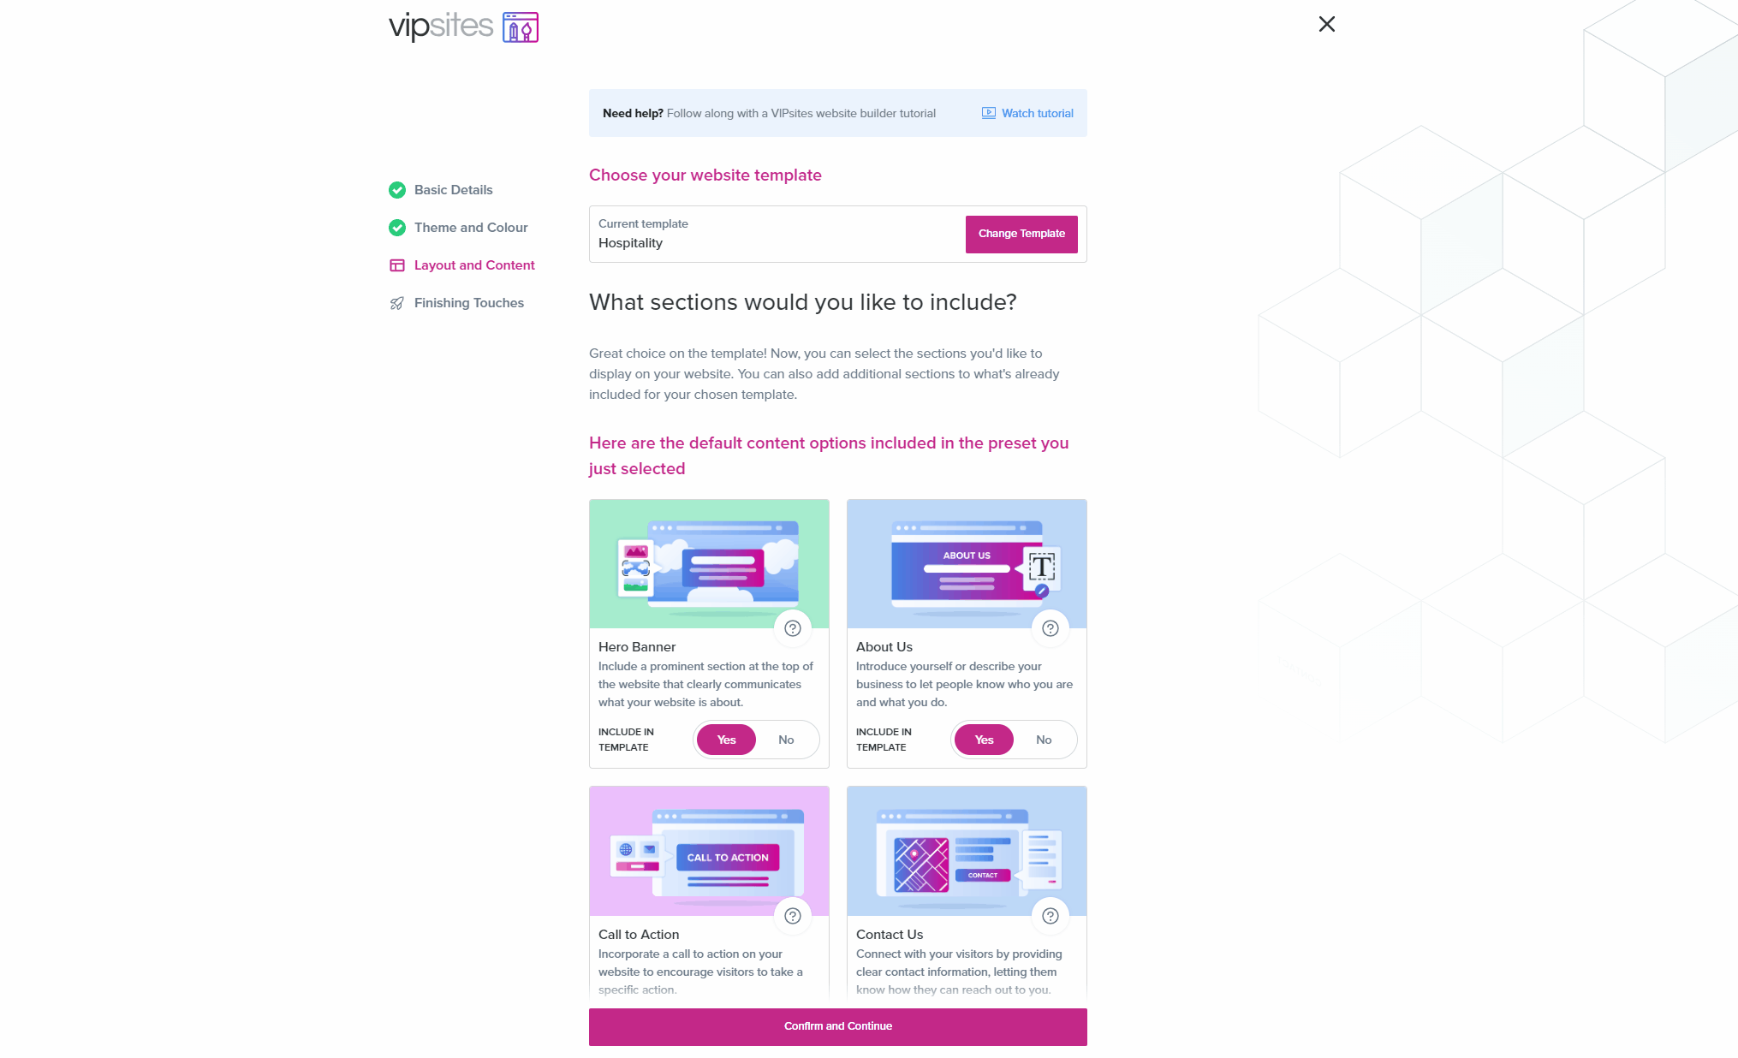Select Yes for Hero Banner include in template
Viewport: 1738px width, 1058px height.
point(725,739)
